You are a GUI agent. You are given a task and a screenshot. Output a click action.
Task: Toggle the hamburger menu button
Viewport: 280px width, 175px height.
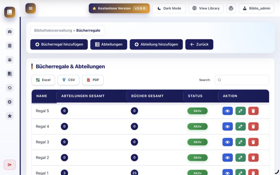[x=31, y=8]
